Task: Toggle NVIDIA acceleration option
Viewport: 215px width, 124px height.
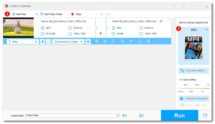Action: coord(186,105)
